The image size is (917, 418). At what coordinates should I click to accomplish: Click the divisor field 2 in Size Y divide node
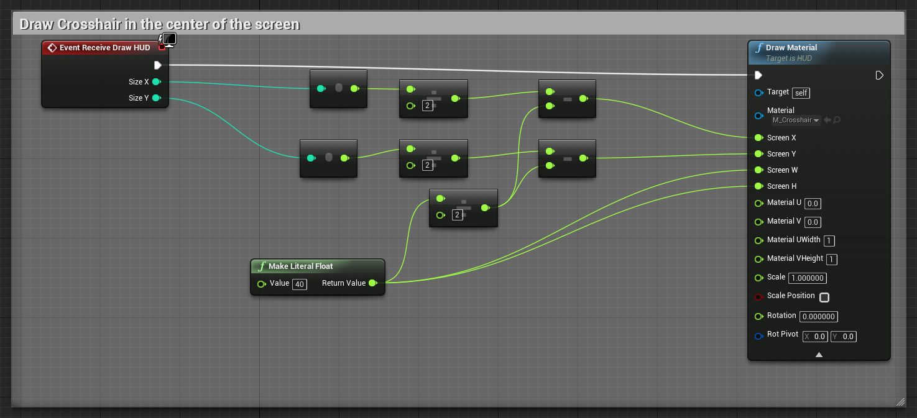(428, 165)
